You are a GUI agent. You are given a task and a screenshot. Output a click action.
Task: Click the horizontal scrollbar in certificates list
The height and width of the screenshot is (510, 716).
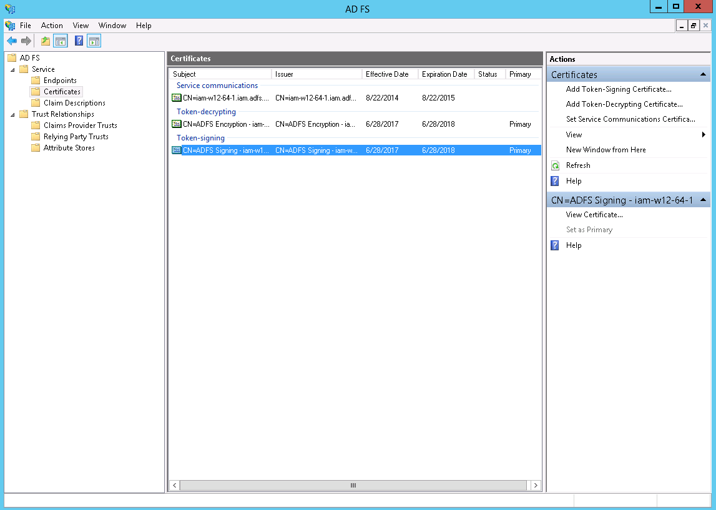(353, 485)
